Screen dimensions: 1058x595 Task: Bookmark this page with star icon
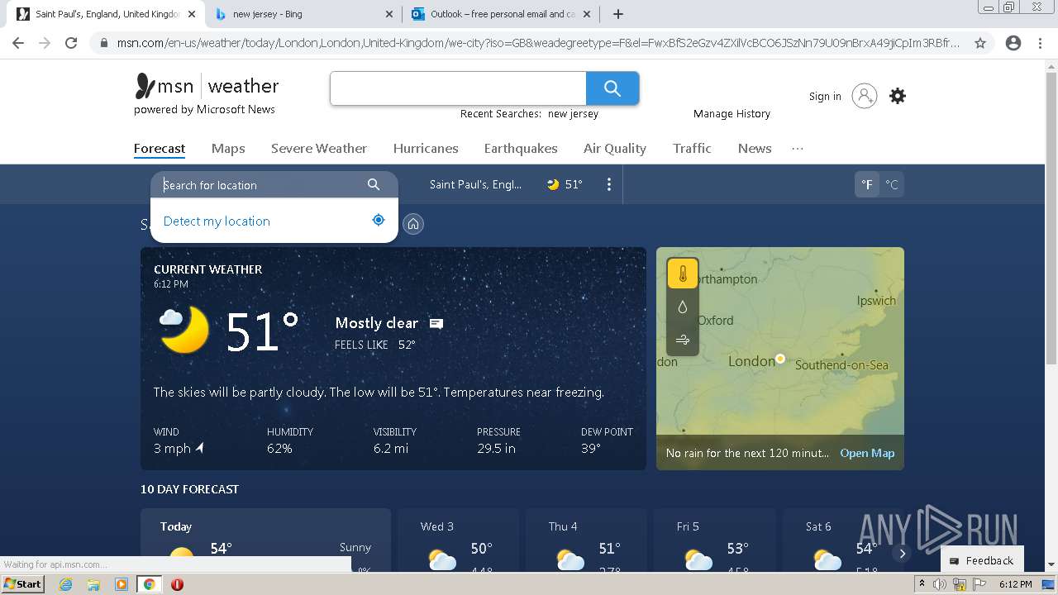[980, 43]
